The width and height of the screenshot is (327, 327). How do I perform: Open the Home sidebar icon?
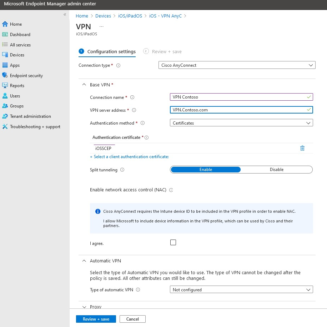point(5,24)
